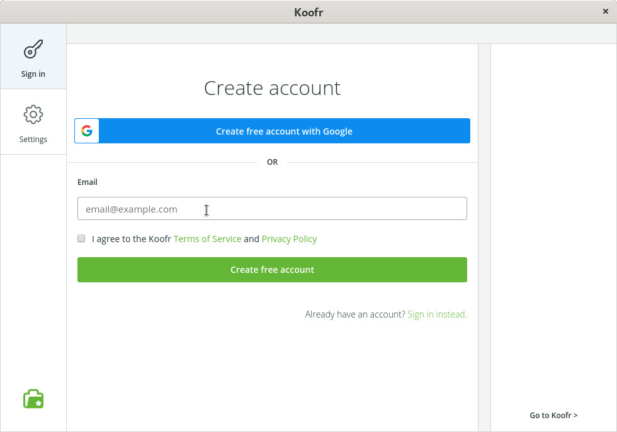This screenshot has height=432, width=617.
Task: Click the Email field label
Action: click(x=88, y=182)
